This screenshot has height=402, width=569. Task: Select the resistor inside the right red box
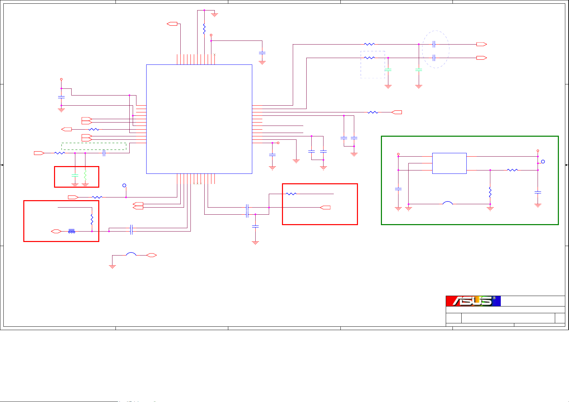tap(291, 194)
